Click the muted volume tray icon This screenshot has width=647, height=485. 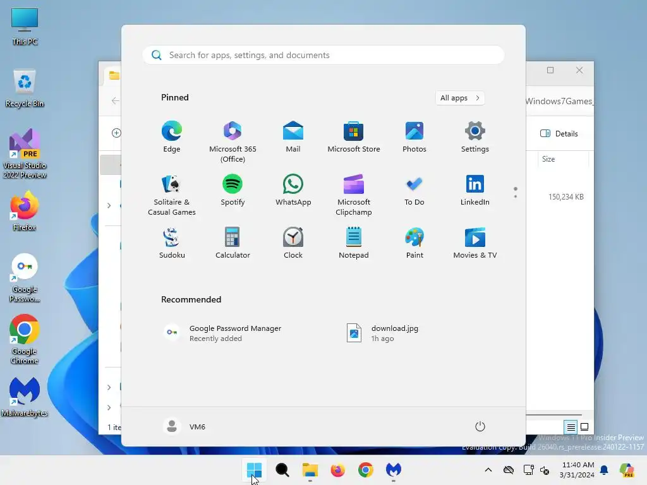545,470
